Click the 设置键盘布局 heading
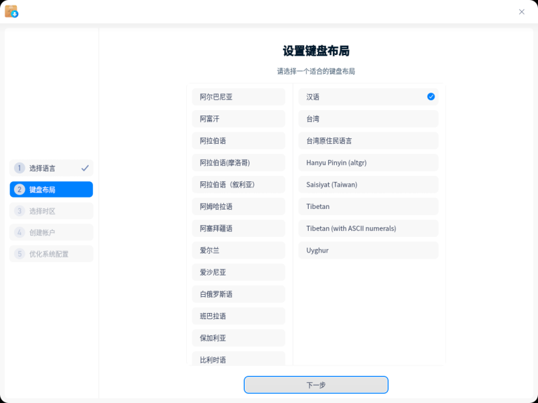 click(x=316, y=51)
